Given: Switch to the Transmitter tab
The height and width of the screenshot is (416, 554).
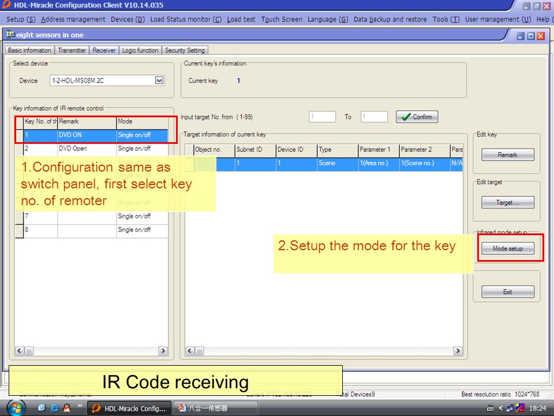Looking at the screenshot, I should (72, 50).
